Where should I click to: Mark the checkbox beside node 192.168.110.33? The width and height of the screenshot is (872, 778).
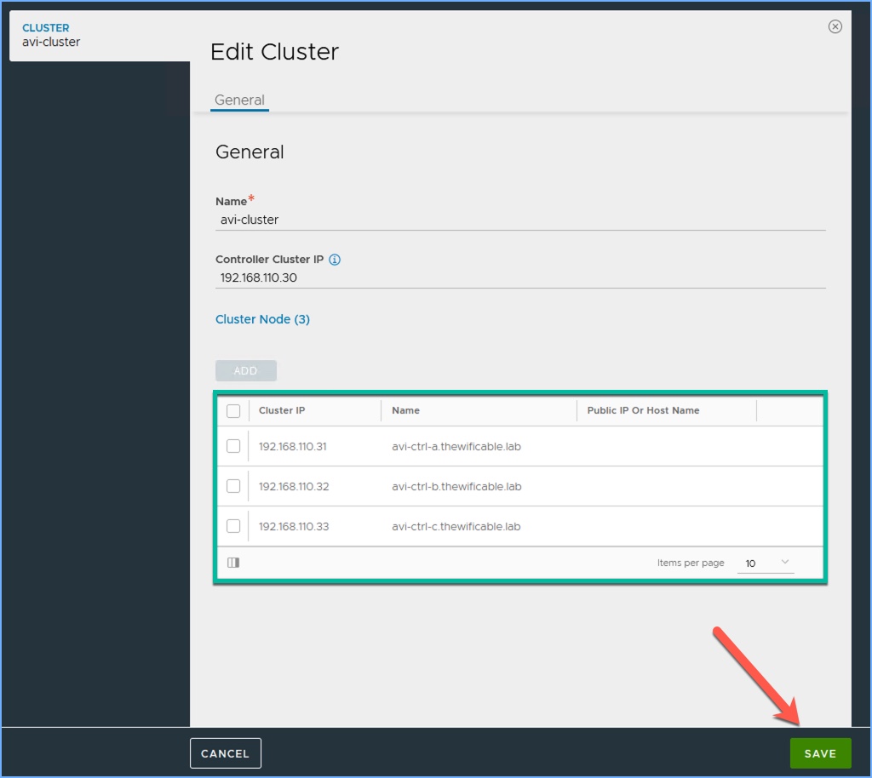[x=233, y=526]
